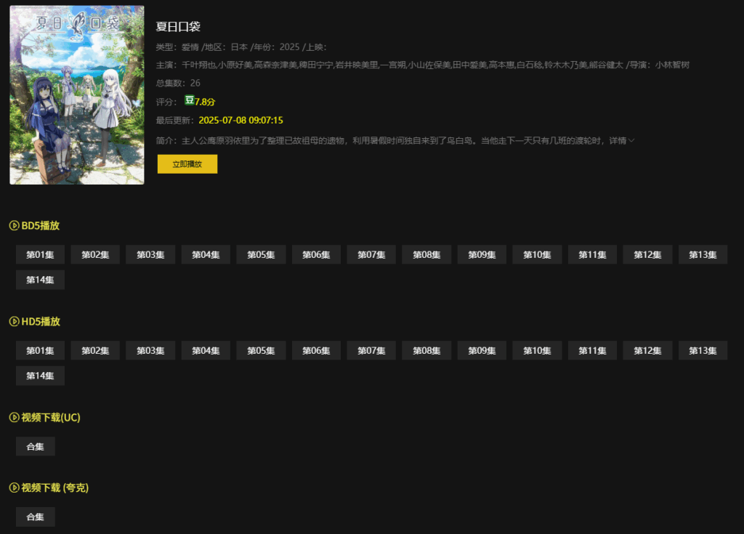The height and width of the screenshot is (534, 744).
Task: Play 第07集 in HD5播放 list
Action: coord(371,351)
